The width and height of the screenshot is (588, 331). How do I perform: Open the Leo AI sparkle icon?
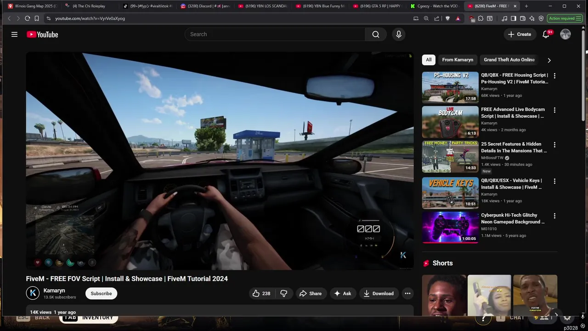[x=532, y=18]
